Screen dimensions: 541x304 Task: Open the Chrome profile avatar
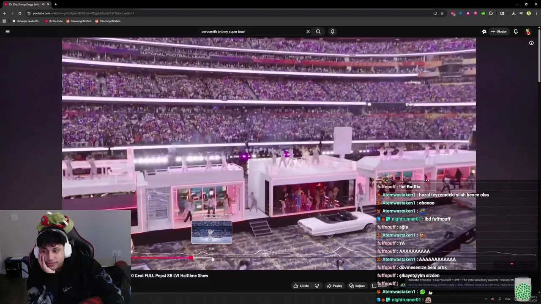pos(529,13)
